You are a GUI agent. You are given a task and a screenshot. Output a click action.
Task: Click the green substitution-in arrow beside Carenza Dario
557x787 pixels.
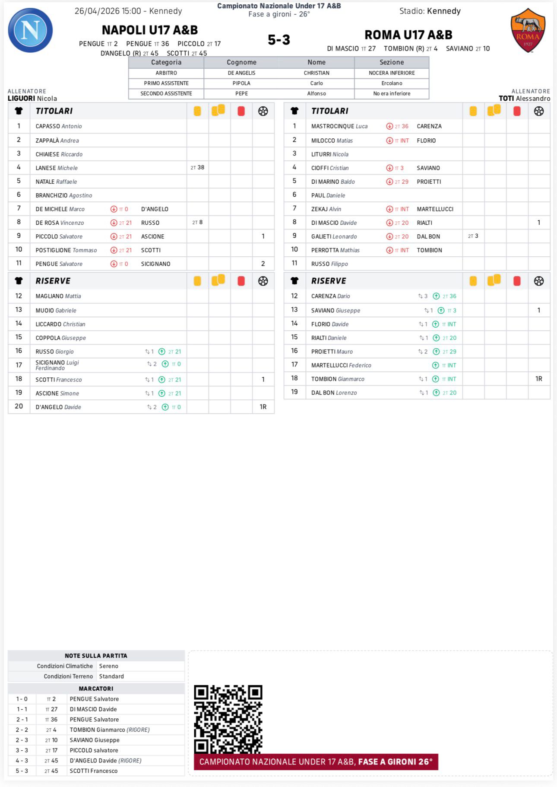(x=436, y=296)
